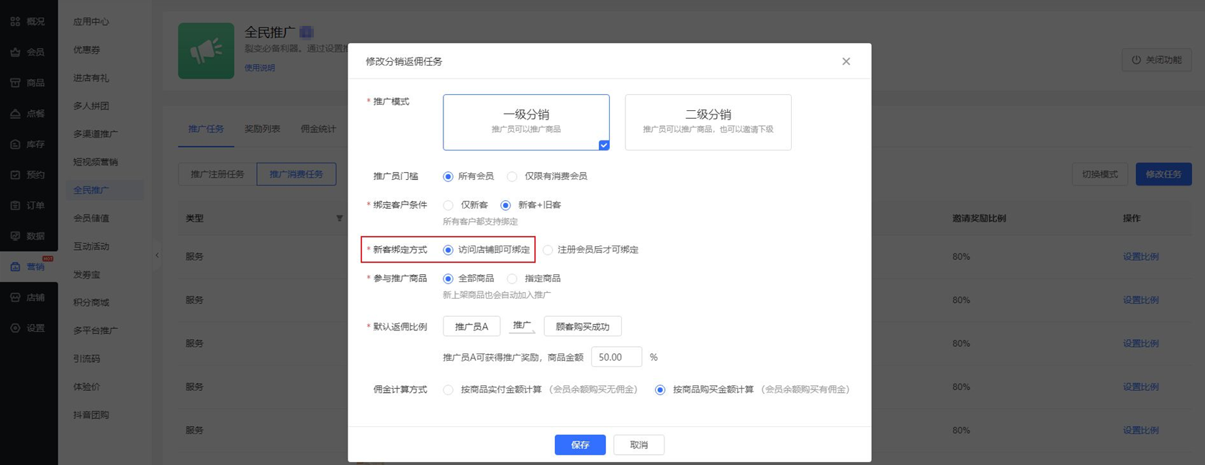This screenshot has height=465, width=1205.
Task: Open the 设置 settings sidebar icon
Action: click(x=15, y=328)
